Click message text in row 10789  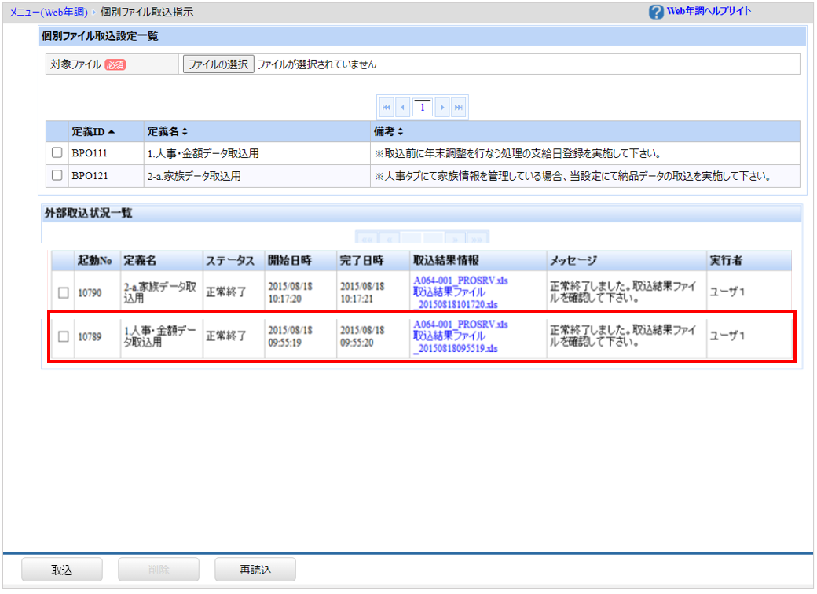pos(623,336)
